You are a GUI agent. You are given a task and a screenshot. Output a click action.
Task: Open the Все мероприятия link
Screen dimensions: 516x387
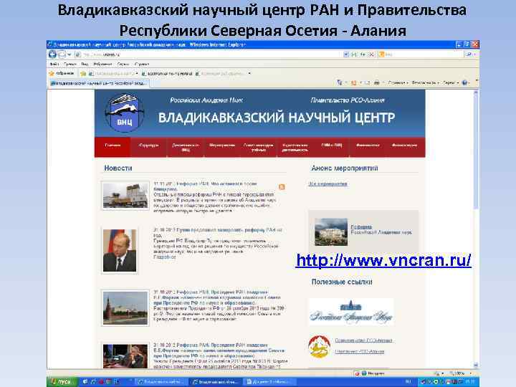click(328, 183)
